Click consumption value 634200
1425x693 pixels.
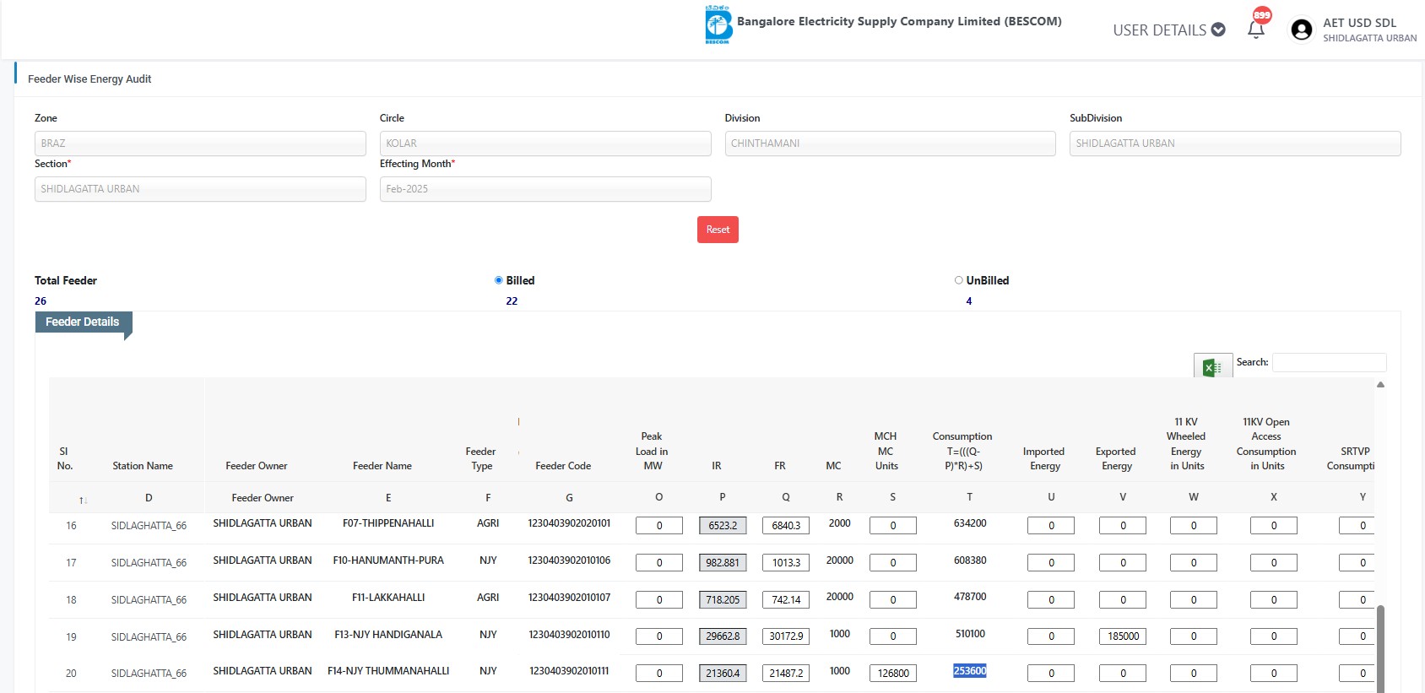pos(970,523)
